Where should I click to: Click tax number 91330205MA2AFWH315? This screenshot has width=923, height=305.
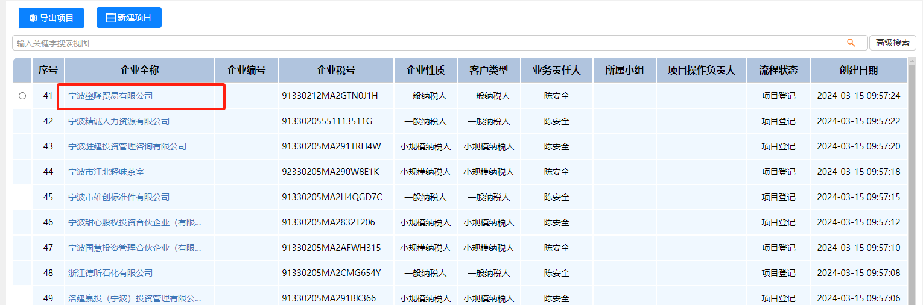pyautogui.click(x=331, y=248)
